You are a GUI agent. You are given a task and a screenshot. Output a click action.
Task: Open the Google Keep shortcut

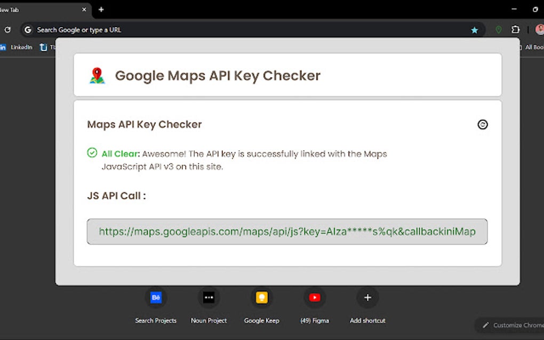[261, 297]
